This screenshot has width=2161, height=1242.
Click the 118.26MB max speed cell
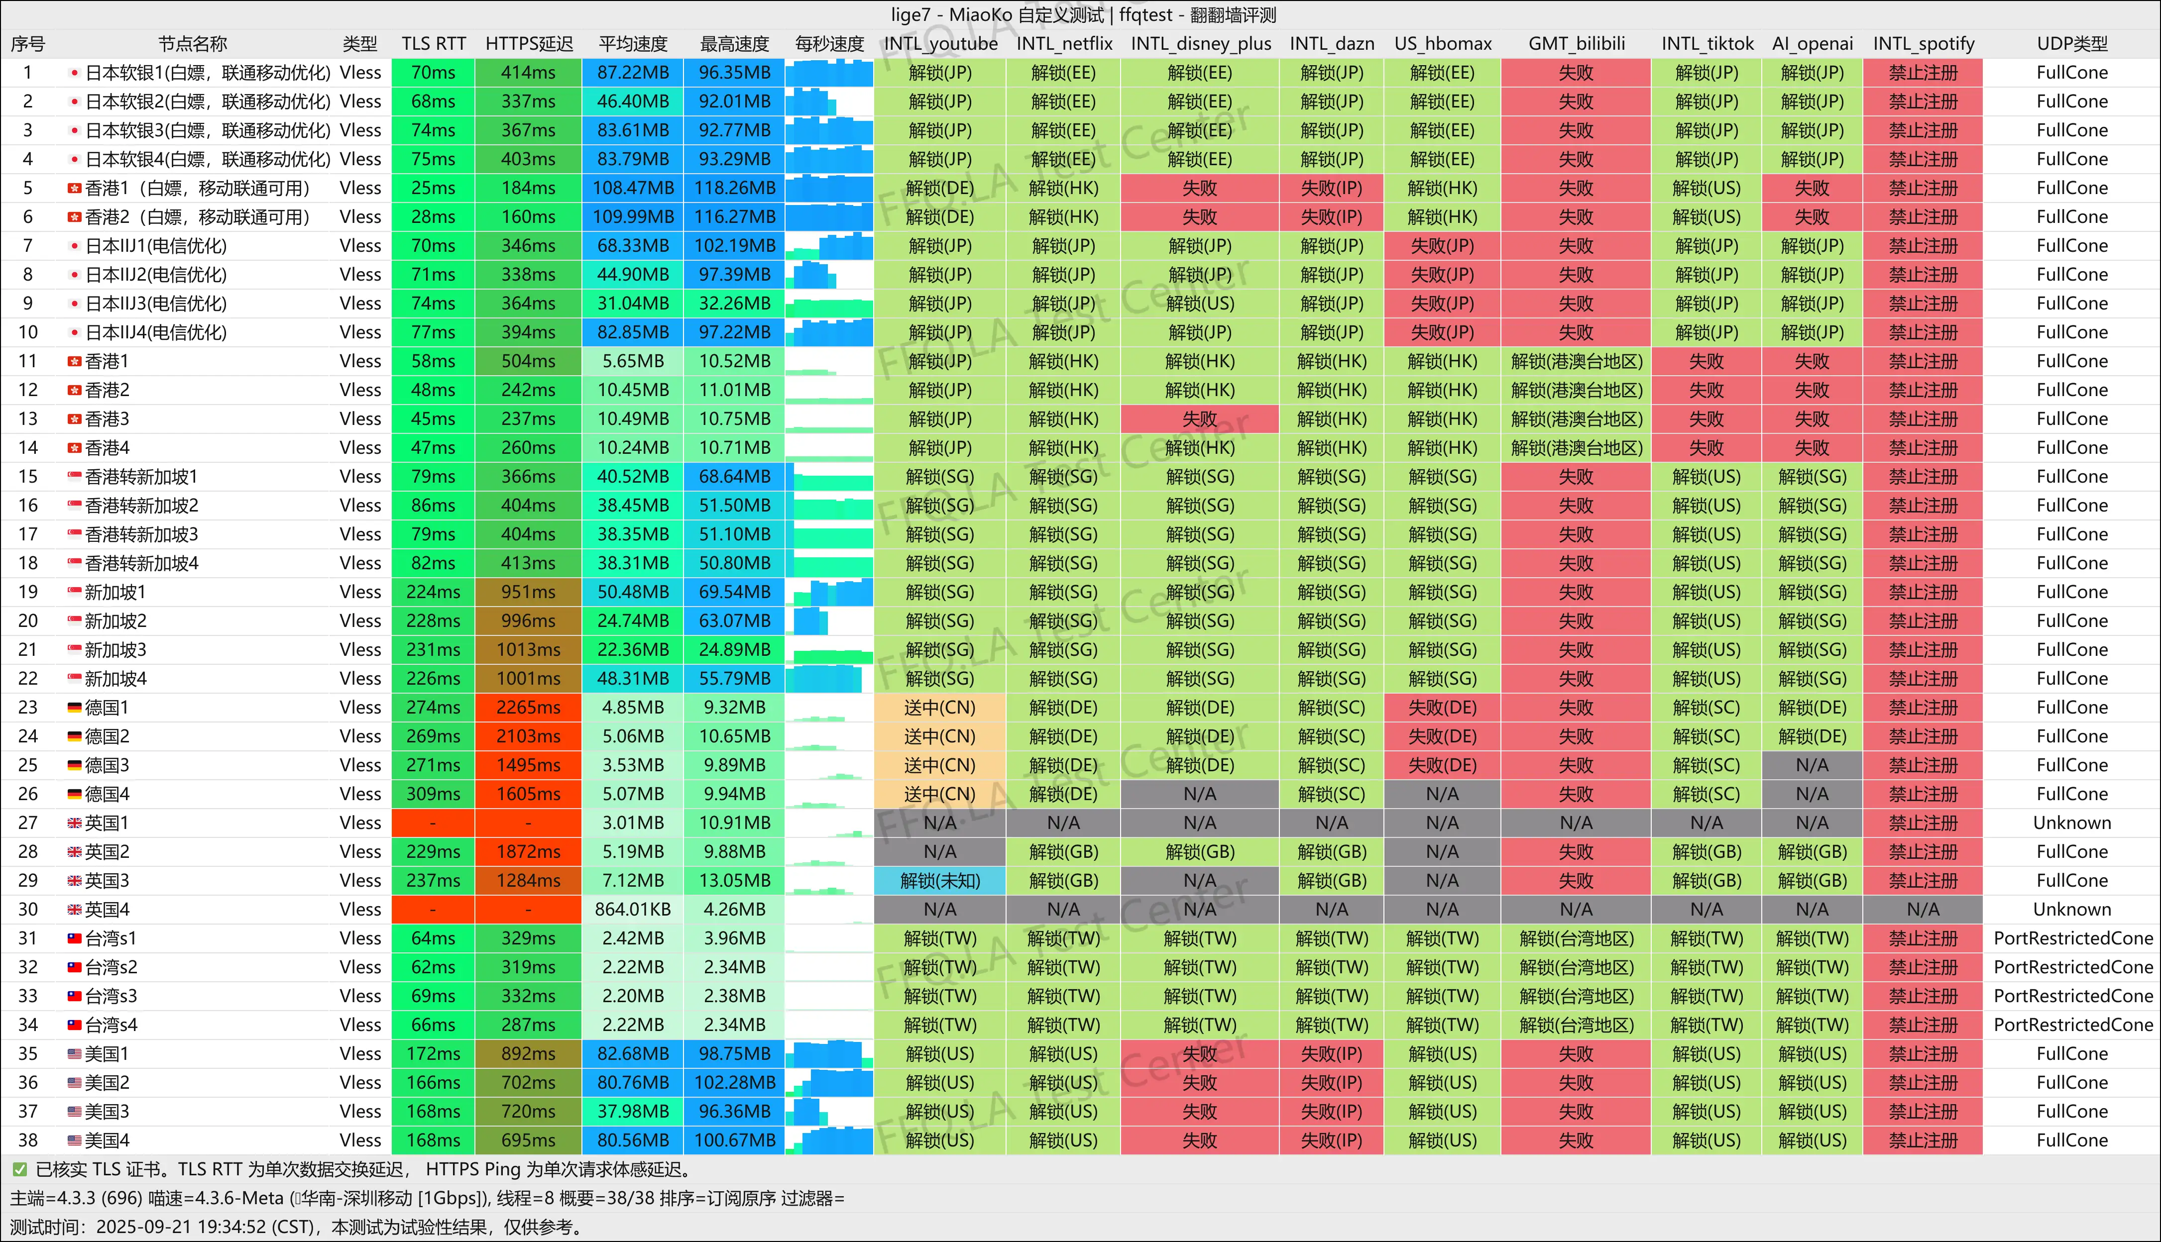coord(735,189)
